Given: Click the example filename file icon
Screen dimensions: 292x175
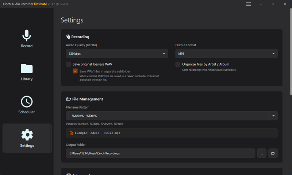Looking at the screenshot, I should pyautogui.click(x=71, y=133).
